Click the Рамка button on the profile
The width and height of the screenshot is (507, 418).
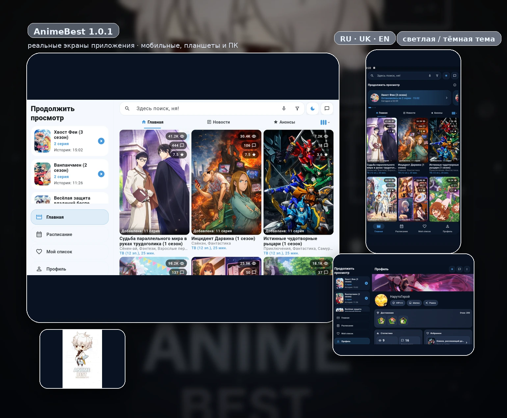click(x=431, y=303)
